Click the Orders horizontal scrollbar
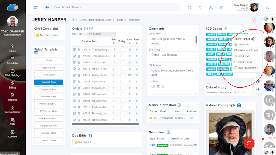The height and width of the screenshot is (155, 276). pyautogui.click(x=106, y=124)
